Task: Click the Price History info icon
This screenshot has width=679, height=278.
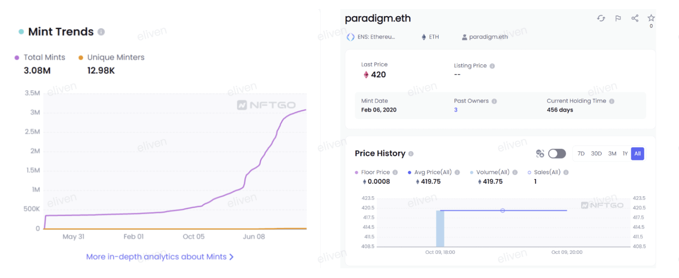Action: [411, 154]
